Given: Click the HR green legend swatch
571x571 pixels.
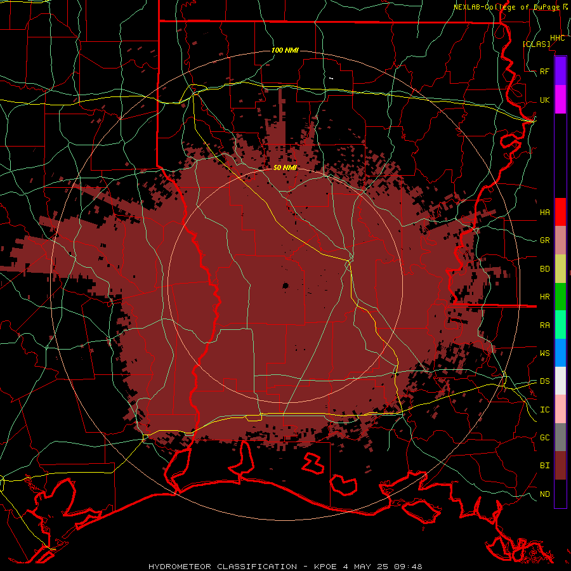Looking at the screenshot, I should click(560, 296).
